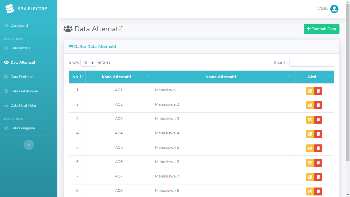This screenshot has width=350, height=197.
Task: Edit Mahasiswa 8 with yellow pencil icon
Action: (x=310, y=191)
